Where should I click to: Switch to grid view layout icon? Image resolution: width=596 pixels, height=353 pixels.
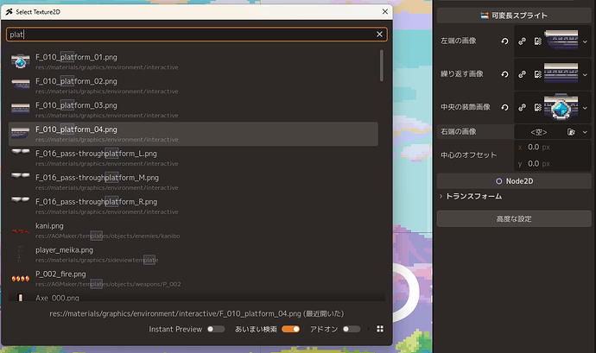pyautogui.click(x=380, y=329)
